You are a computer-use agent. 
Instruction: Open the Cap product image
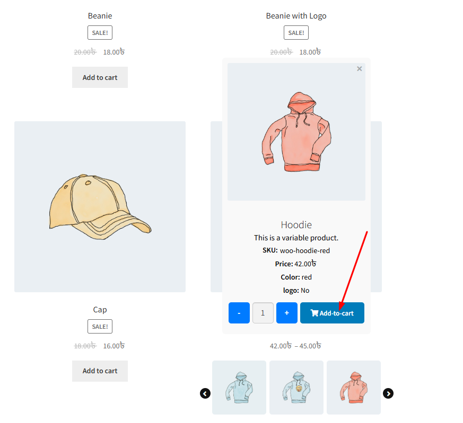[x=100, y=206]
